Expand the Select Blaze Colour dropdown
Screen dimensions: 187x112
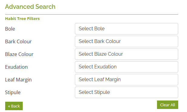126,54
